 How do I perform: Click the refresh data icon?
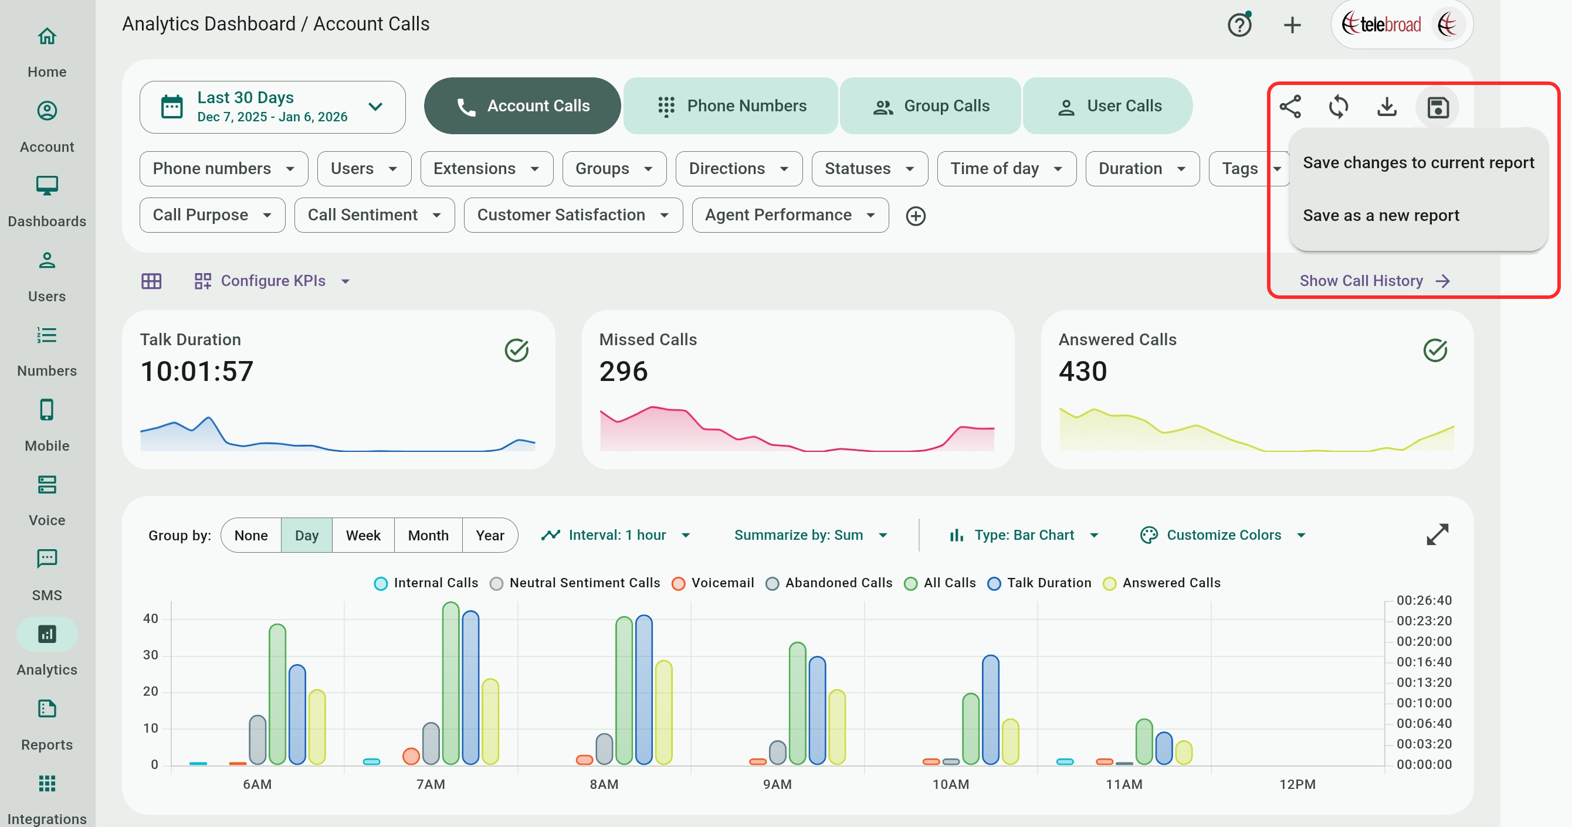(1339, 107)
